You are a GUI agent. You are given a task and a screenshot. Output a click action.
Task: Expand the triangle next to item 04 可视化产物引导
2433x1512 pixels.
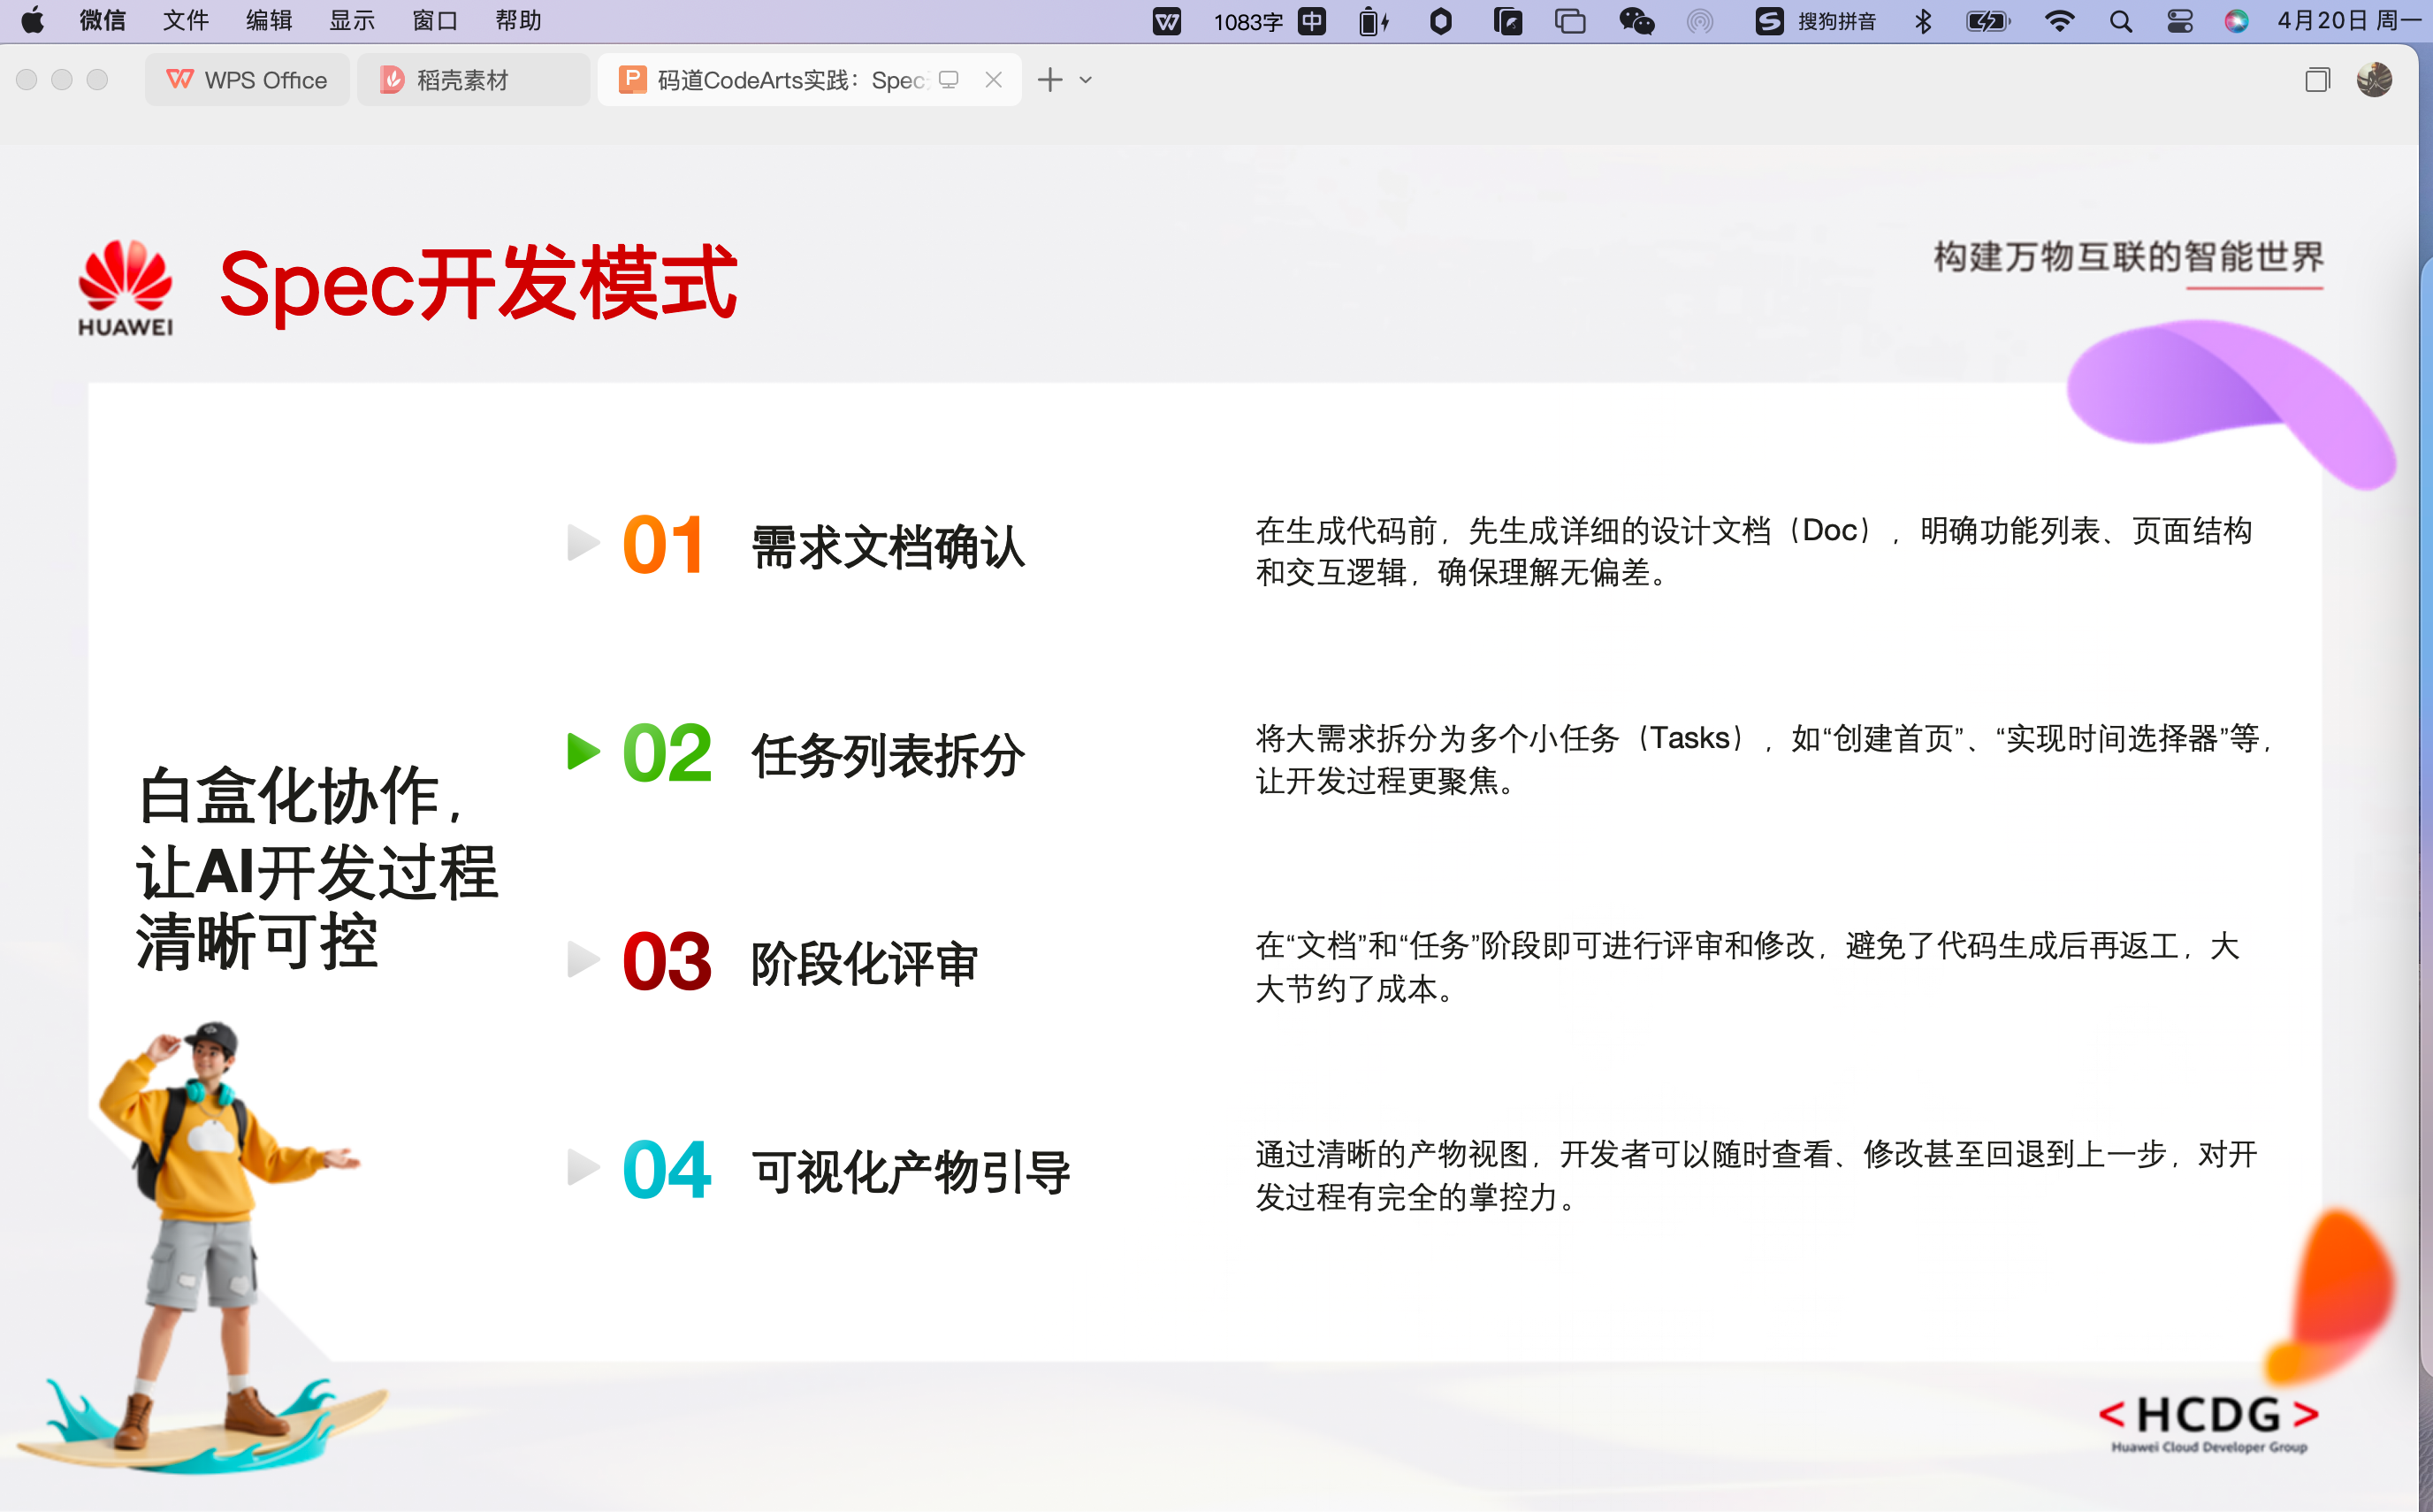[582, 1166]
